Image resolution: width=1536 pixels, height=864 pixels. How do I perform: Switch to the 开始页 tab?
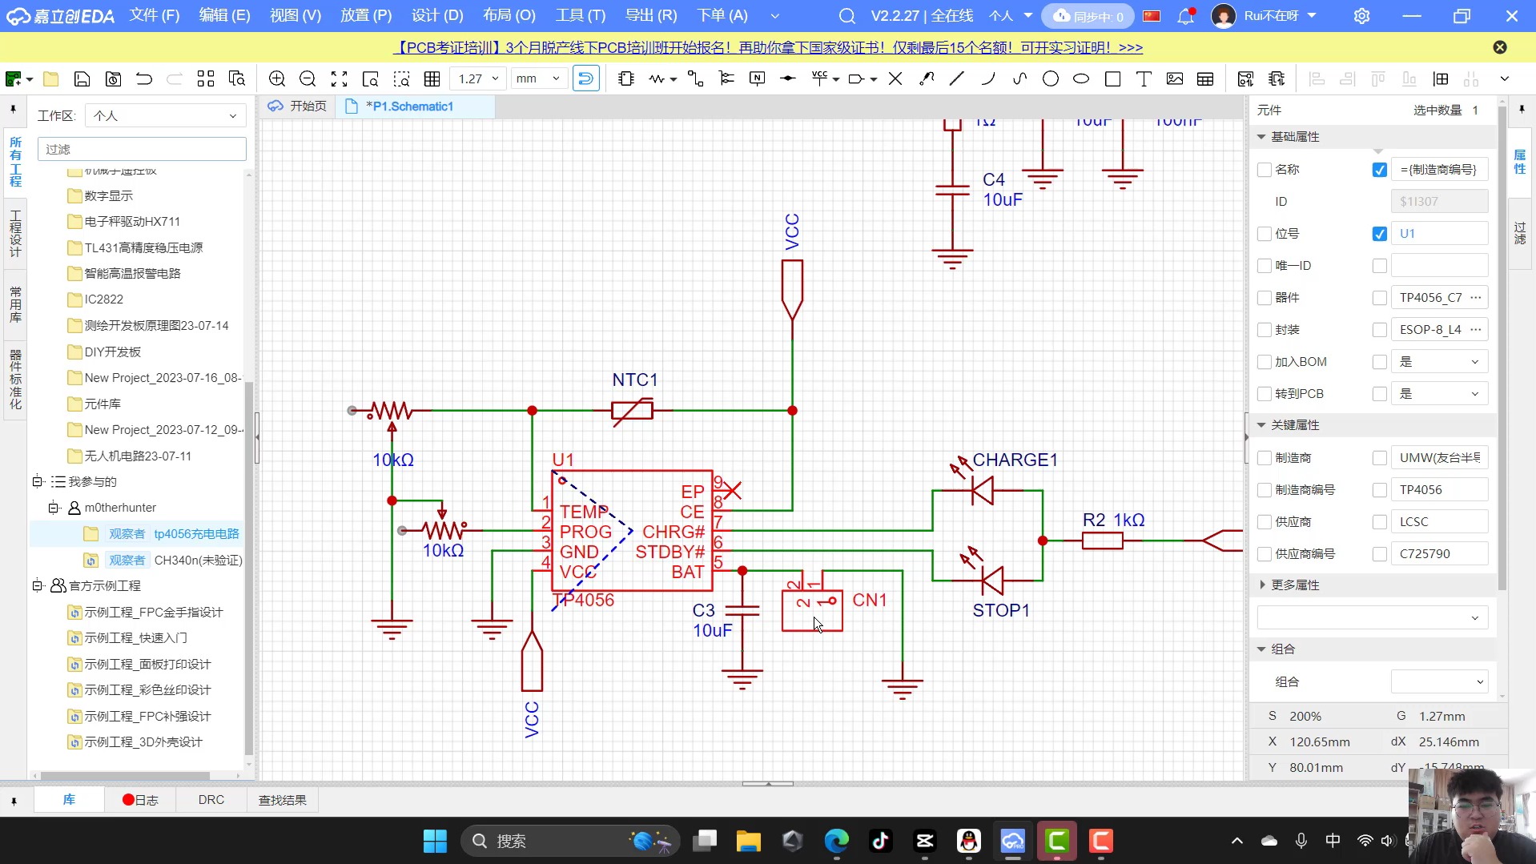[x=298, y=106]
